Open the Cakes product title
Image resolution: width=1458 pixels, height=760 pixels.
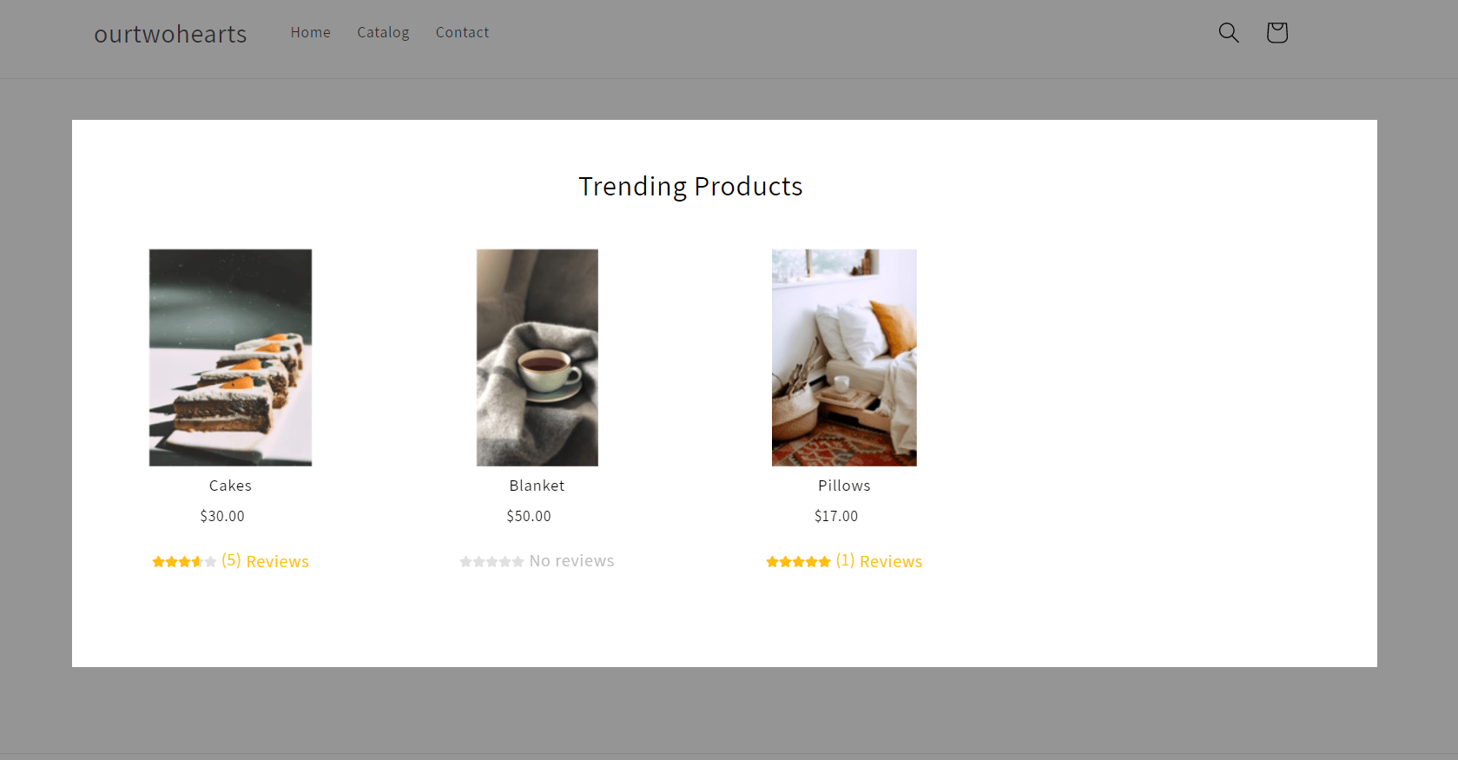(x=230, y=486)
